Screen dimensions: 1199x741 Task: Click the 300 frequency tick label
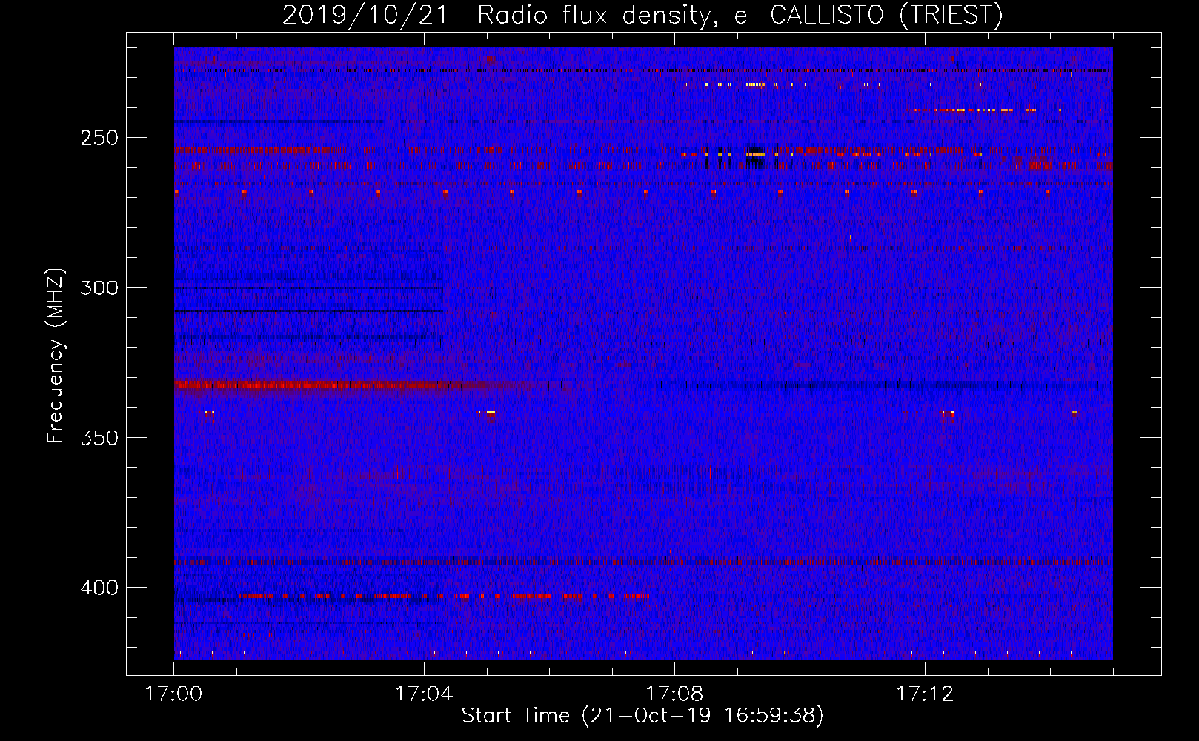click(x=99, y=288)
